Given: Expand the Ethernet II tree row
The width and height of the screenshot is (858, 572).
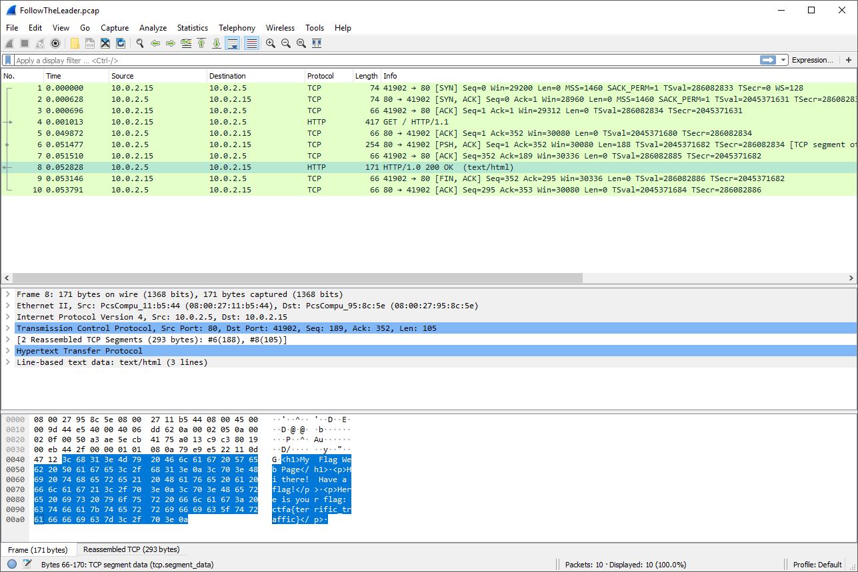Looking at the screenshot, I should [x=8, y=306].
